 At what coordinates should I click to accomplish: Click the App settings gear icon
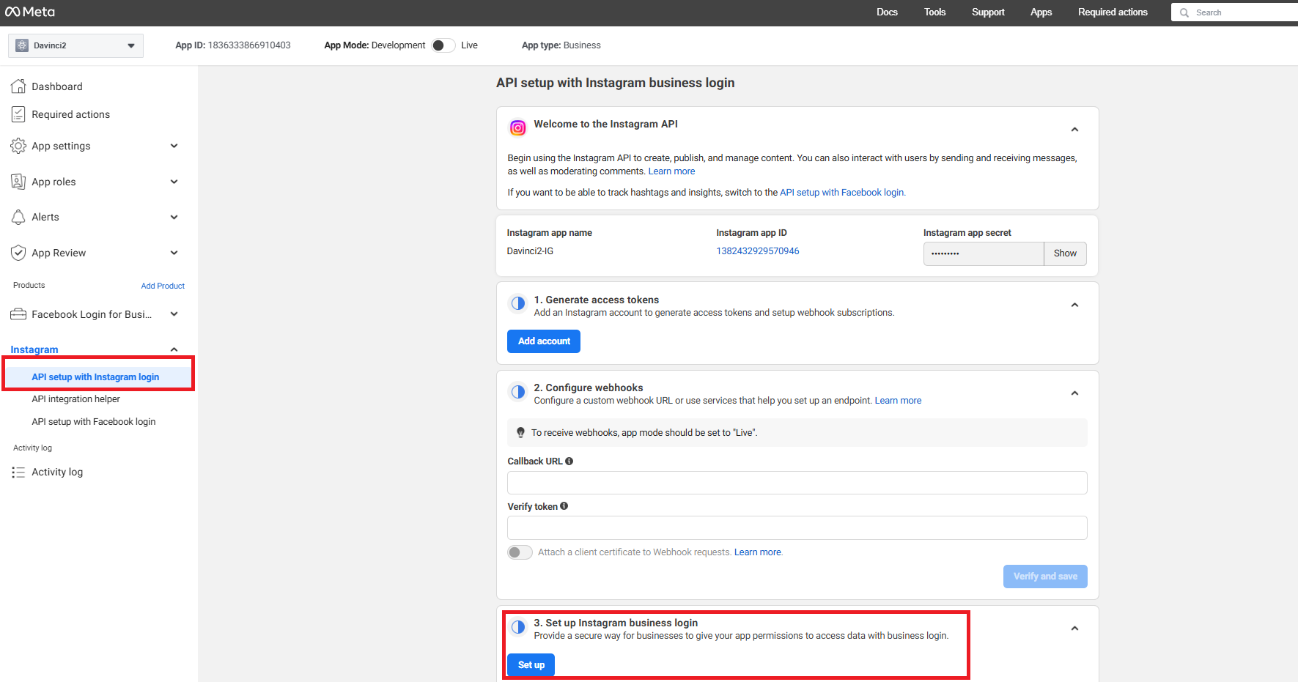18,146
